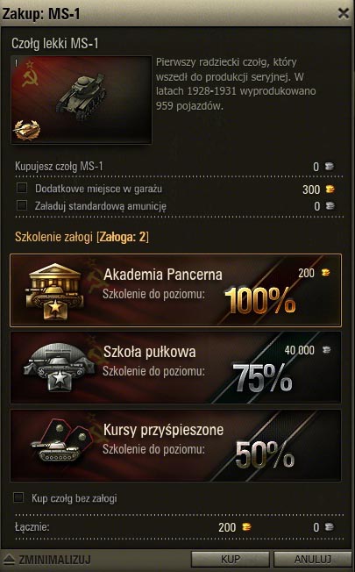This screenshot has height=572, width=355.
Task: Click the Szkoła pułkowa silver tank icon
Action: pyautogui.click(x=59, y=368)
